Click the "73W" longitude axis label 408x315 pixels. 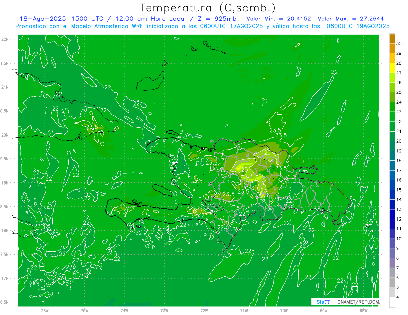point(164,310)
